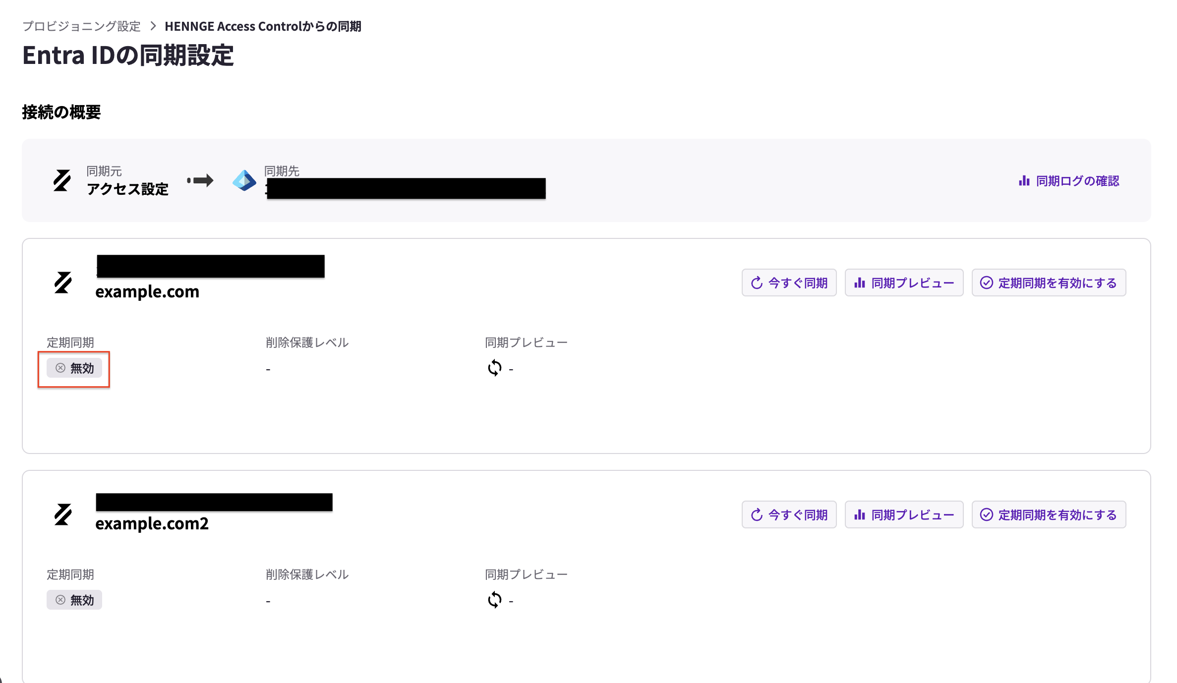Click the example.com2 domain heading

pos(152,523)
